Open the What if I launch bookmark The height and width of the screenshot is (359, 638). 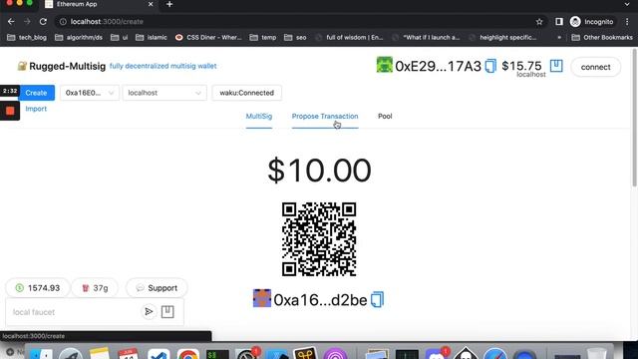pos(426,38)
